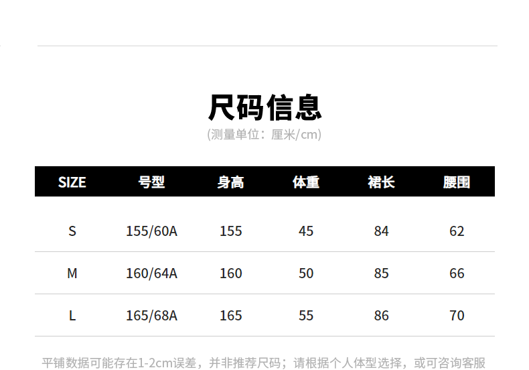Click skirt length 86 in L row
Screen dimensions: 529x370
pyautogui.click(x=381, y=316)
